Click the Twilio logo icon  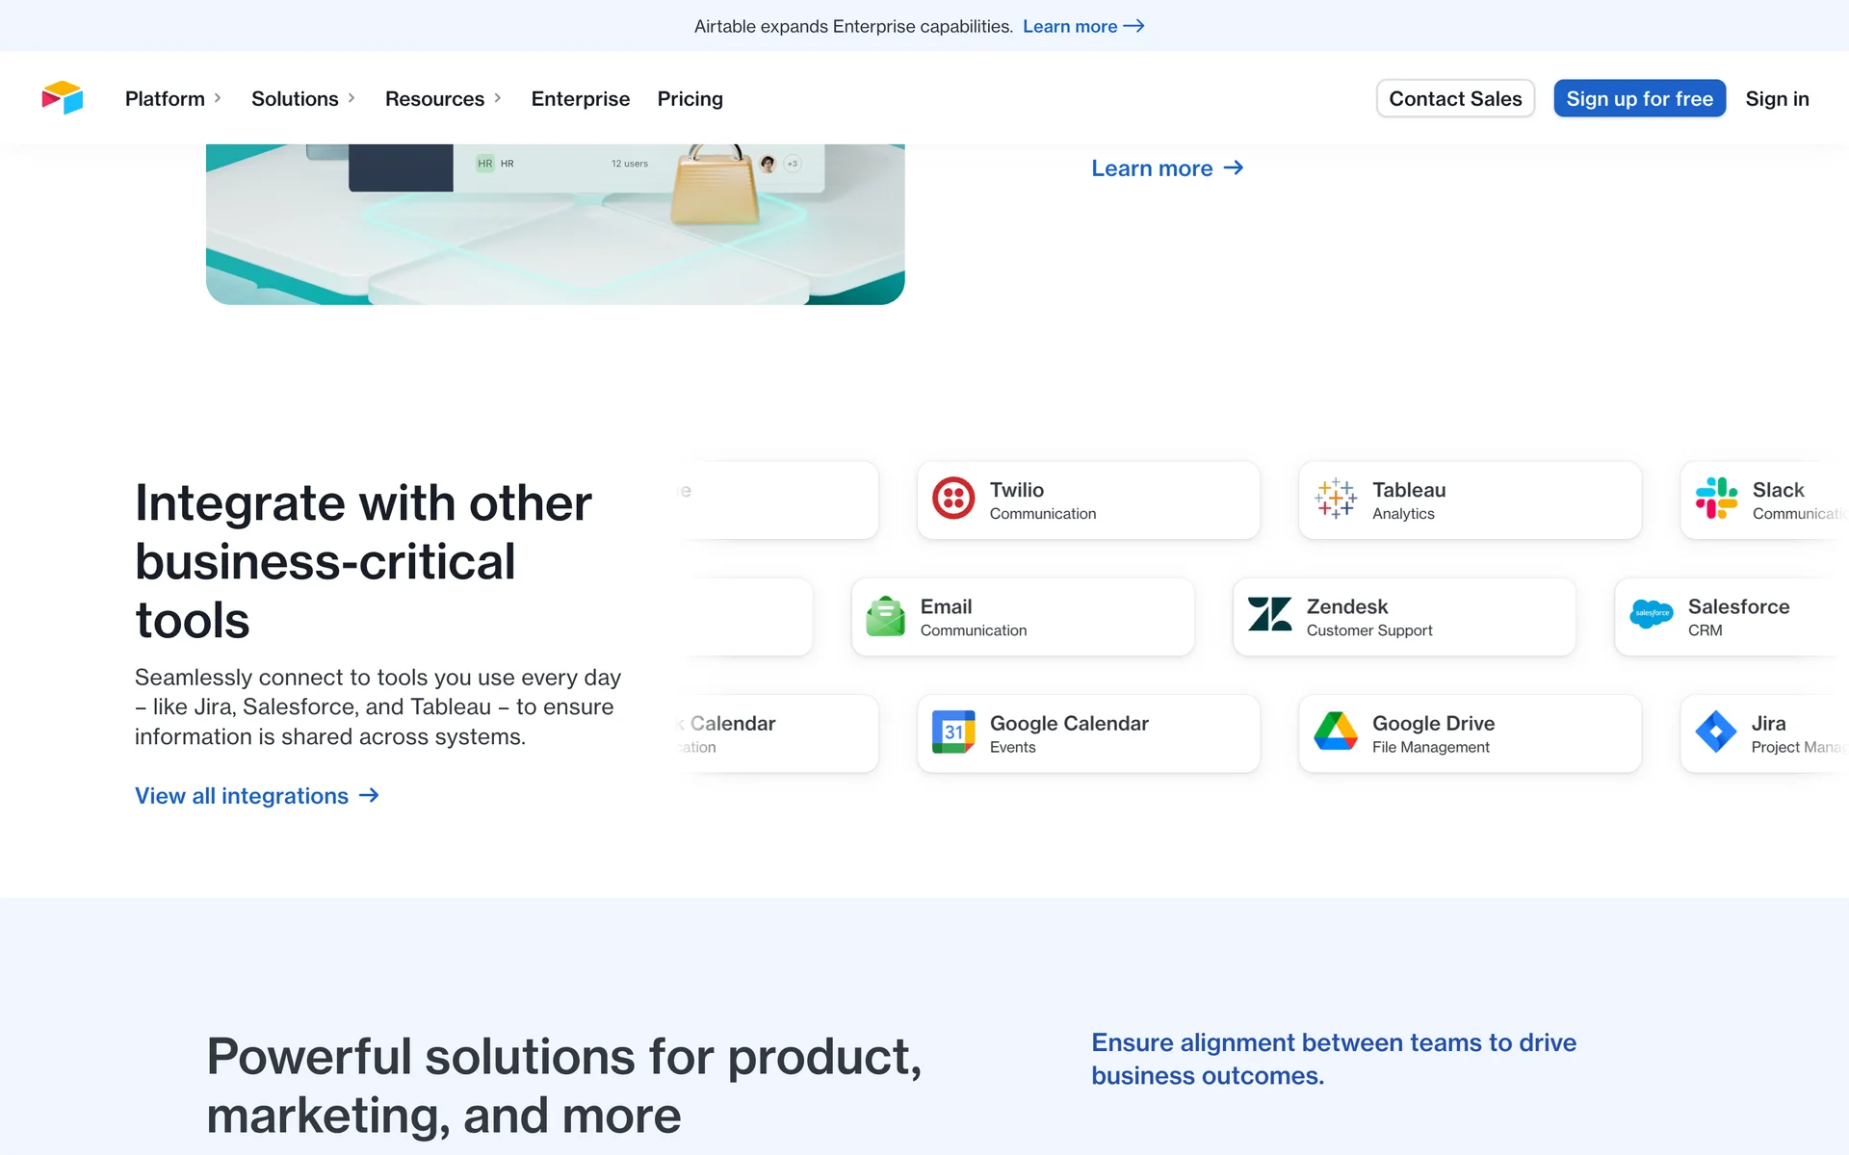pyautogui.click(x=953, y=499)
